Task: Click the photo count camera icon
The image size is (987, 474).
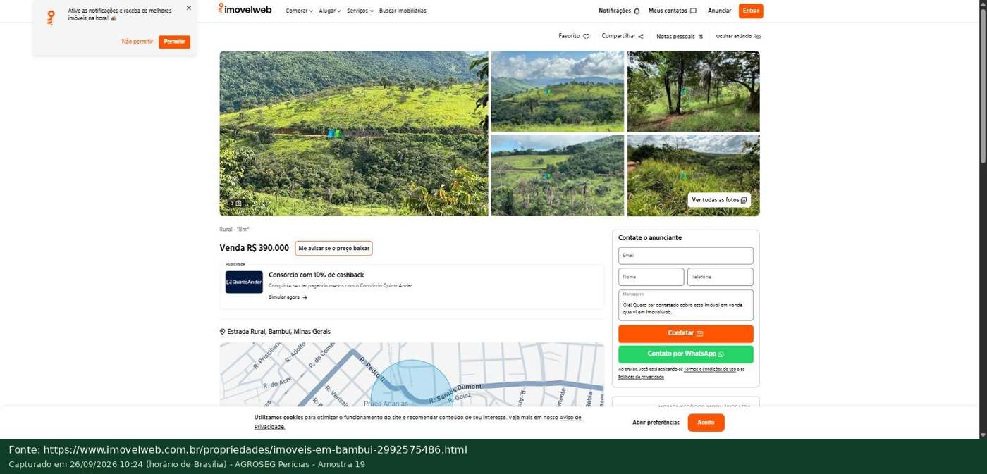Action: point(238,204)
